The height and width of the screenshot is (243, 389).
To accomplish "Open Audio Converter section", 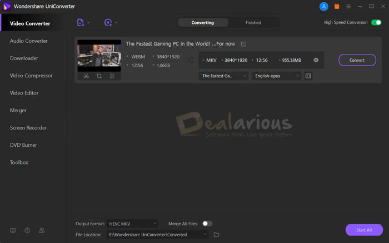I will click(x=29, y=41).
